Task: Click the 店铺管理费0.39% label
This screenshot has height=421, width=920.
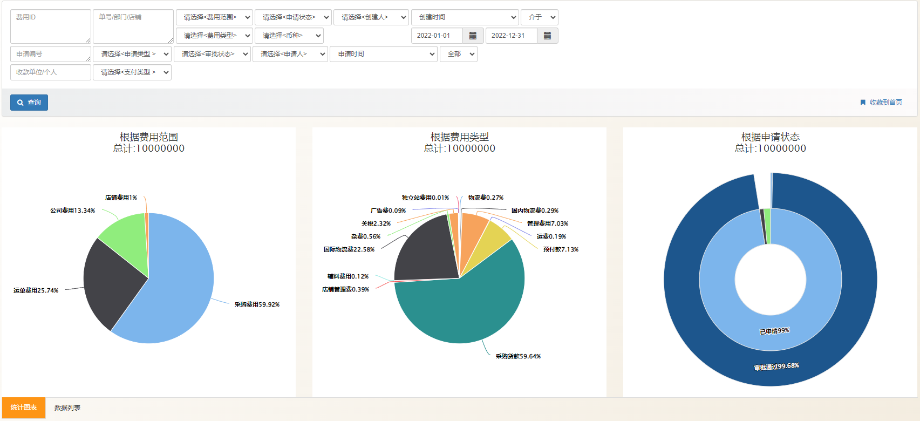Action: 345,289
